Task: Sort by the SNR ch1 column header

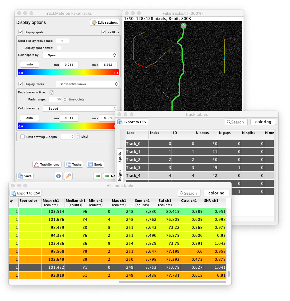Action: click(215, 203)
